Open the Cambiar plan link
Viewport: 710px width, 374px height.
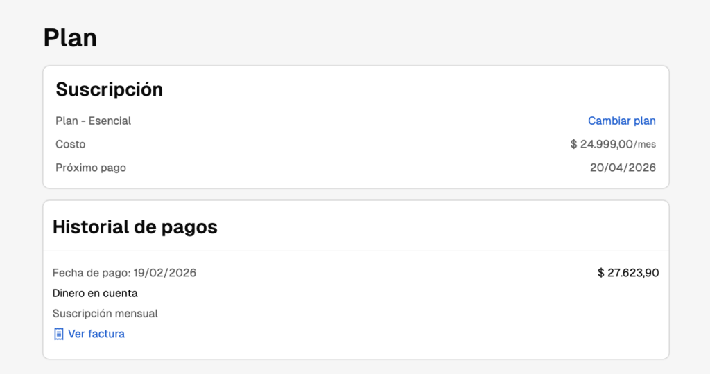tap(621, 121)
